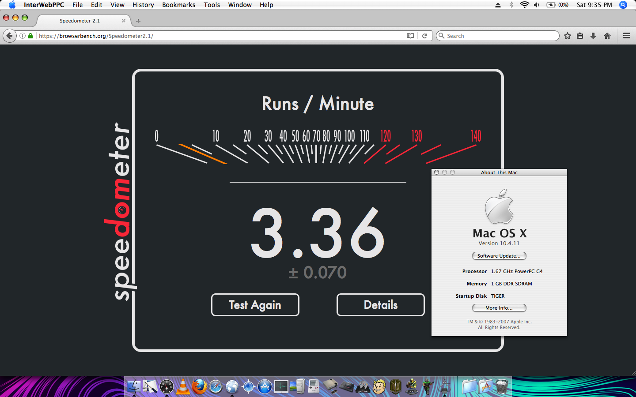Image resolution: width=636 pixels, height=397 pixels.
Task: Launch Firefox from the Dock
Action: coord(199,386)
